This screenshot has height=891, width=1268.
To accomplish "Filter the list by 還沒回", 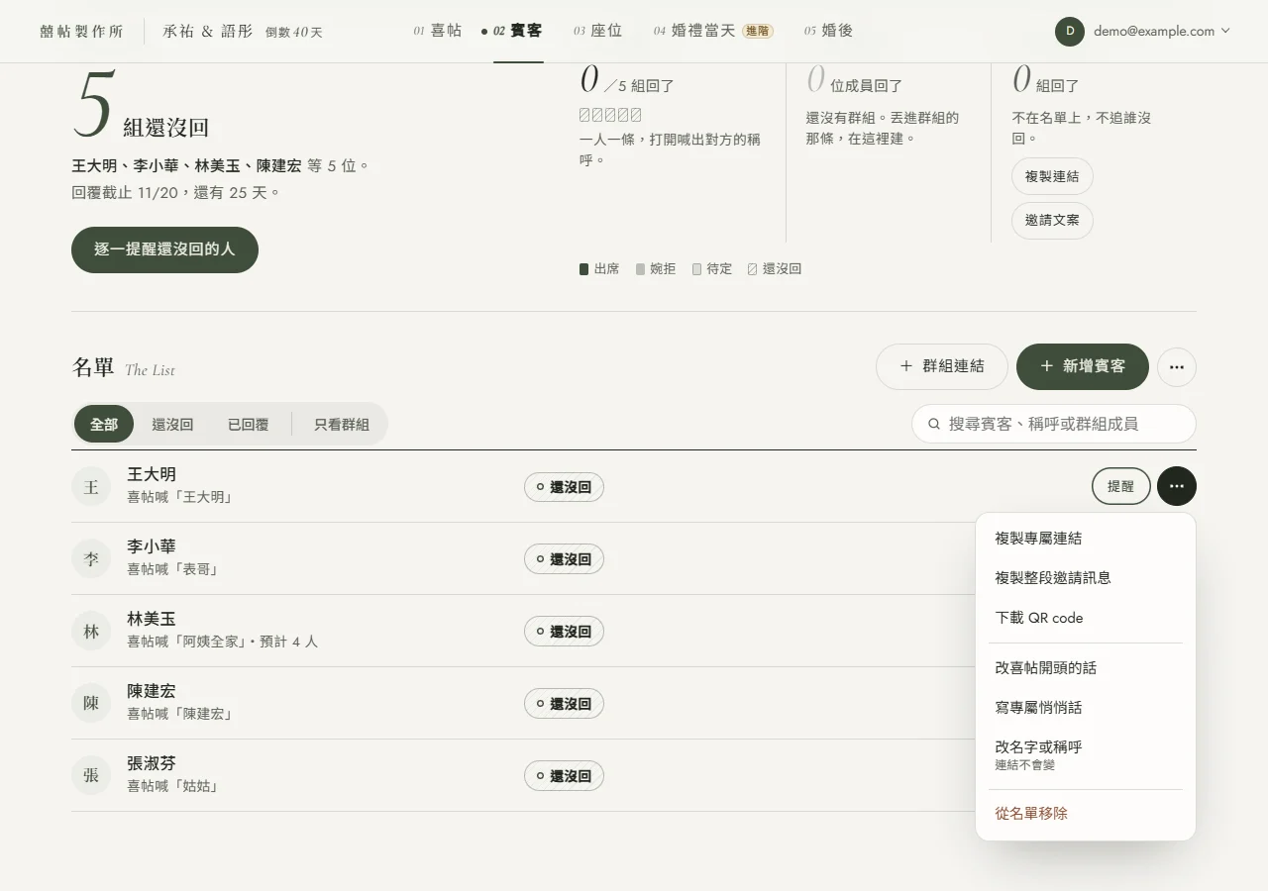I will (x=172, y=424).
